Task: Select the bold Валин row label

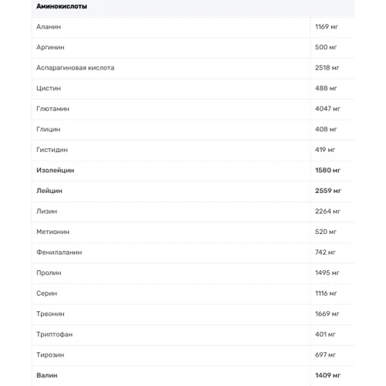Action: (47, 375)
